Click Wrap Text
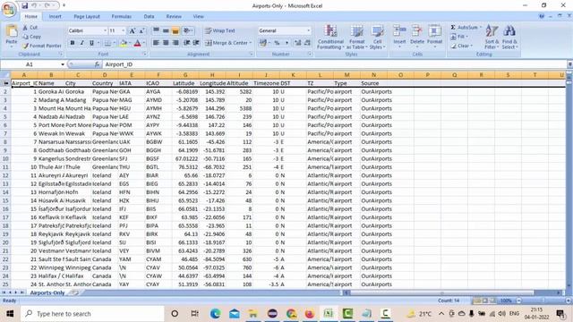 [220, 30]
